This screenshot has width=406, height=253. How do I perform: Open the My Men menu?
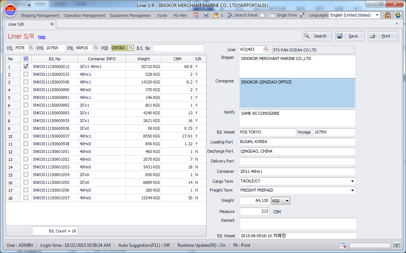click(180, 15)
